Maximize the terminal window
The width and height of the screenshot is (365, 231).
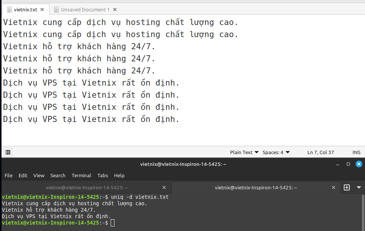348,164
